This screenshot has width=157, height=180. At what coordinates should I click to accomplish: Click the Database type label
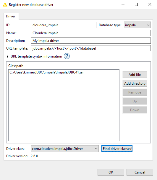pos(110,25)
